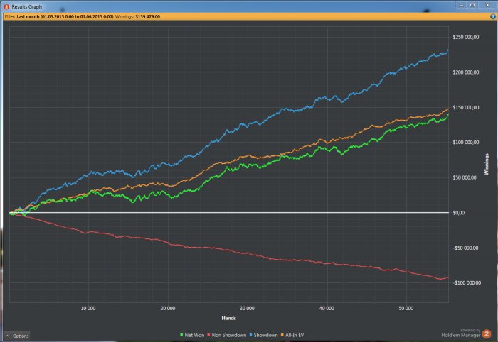Click the blue Showdown color swatch
This screenshot has height=342, width=498.
tap(250, 335)
